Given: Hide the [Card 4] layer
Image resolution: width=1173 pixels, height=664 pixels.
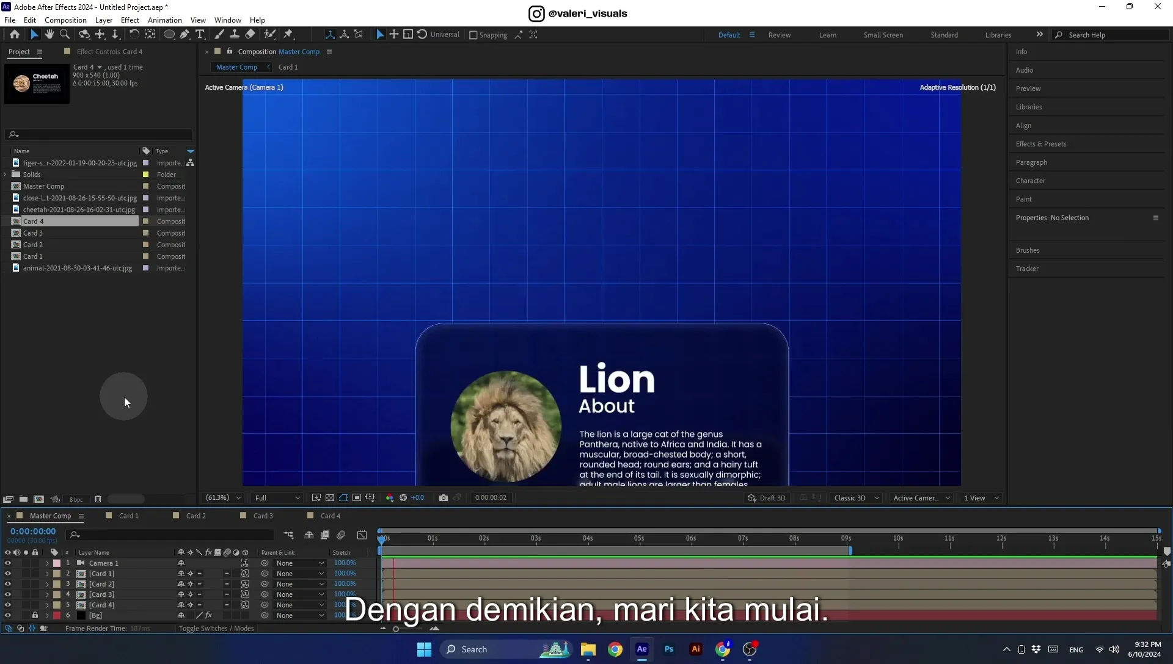Looking at the screenshot, I should click(7, 605).
